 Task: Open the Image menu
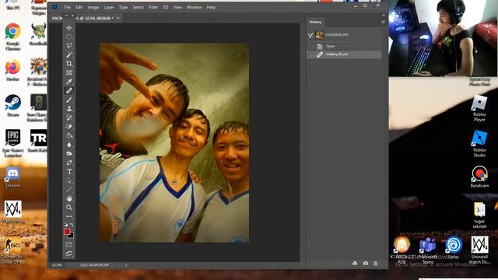point(93,7)
